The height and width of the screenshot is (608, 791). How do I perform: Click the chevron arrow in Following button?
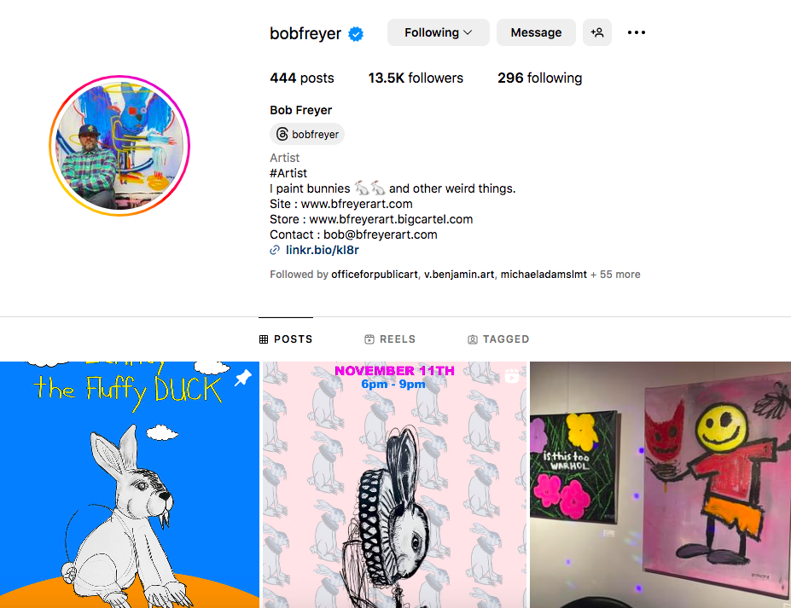click(x=468, y=32)
